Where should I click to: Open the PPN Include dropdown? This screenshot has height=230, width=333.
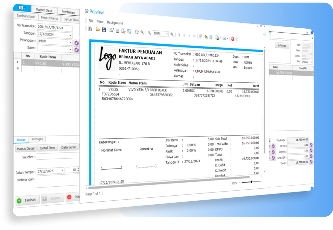(x=311, y=62)
